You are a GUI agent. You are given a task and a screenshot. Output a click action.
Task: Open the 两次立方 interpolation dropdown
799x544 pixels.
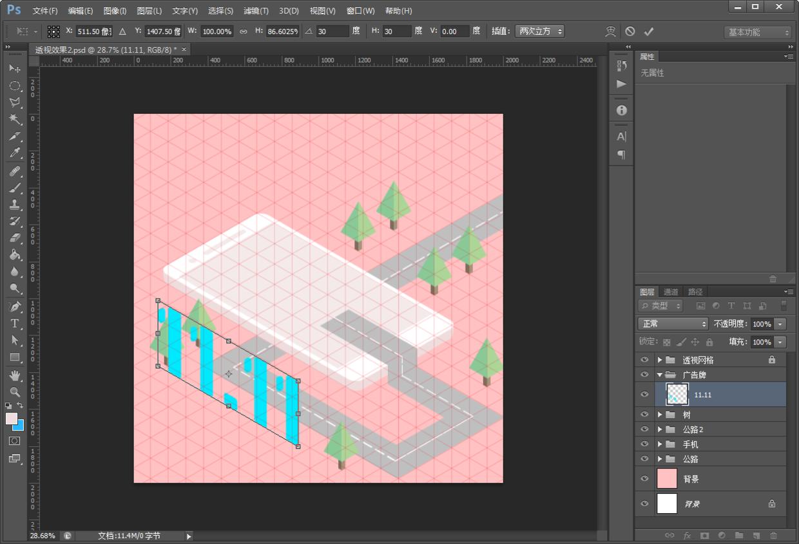coord(539,31)
